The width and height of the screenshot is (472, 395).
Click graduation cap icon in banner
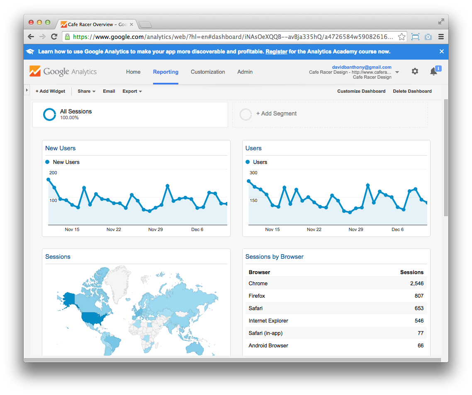30,51
